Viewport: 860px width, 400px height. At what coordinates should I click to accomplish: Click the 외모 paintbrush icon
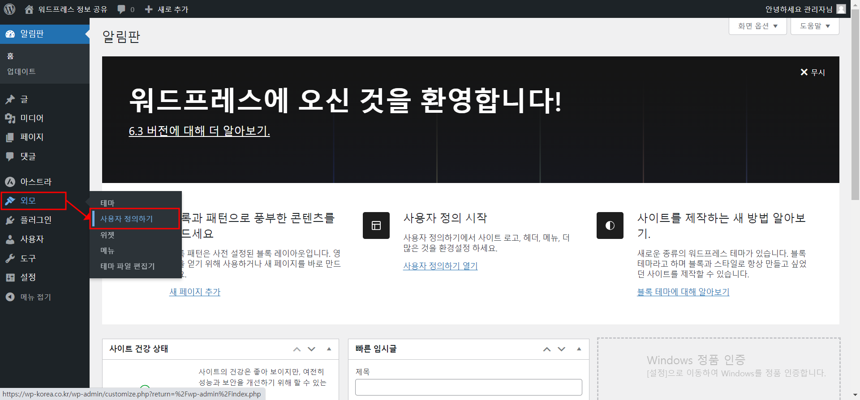[10, 201]
